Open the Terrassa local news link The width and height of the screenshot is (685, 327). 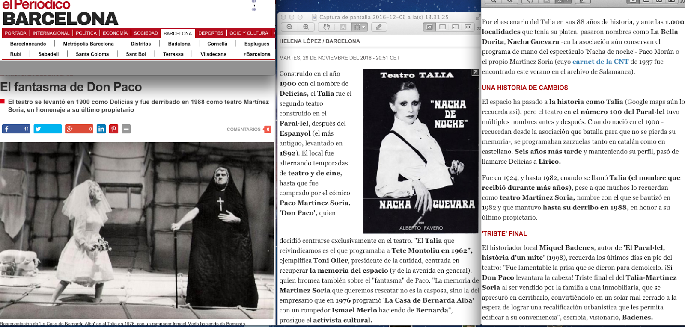(173, 54)
